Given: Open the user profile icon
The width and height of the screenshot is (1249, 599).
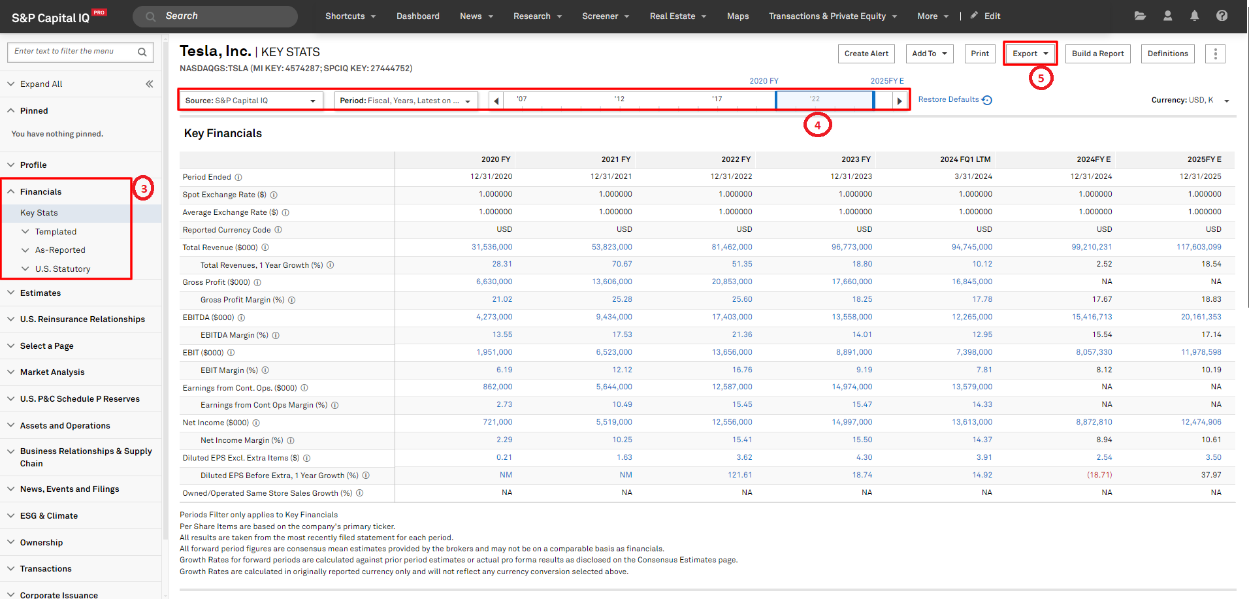Looking at the screenshot, I should point(1167,16).
